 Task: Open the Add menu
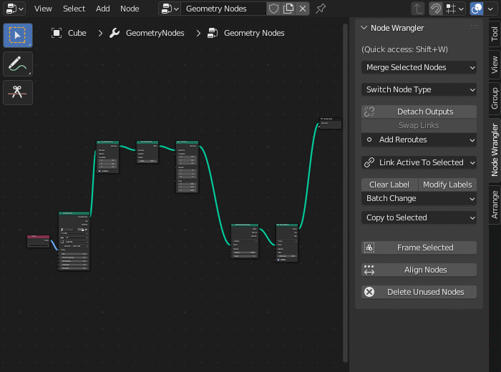pyautogui.click(x=103, y=9)
